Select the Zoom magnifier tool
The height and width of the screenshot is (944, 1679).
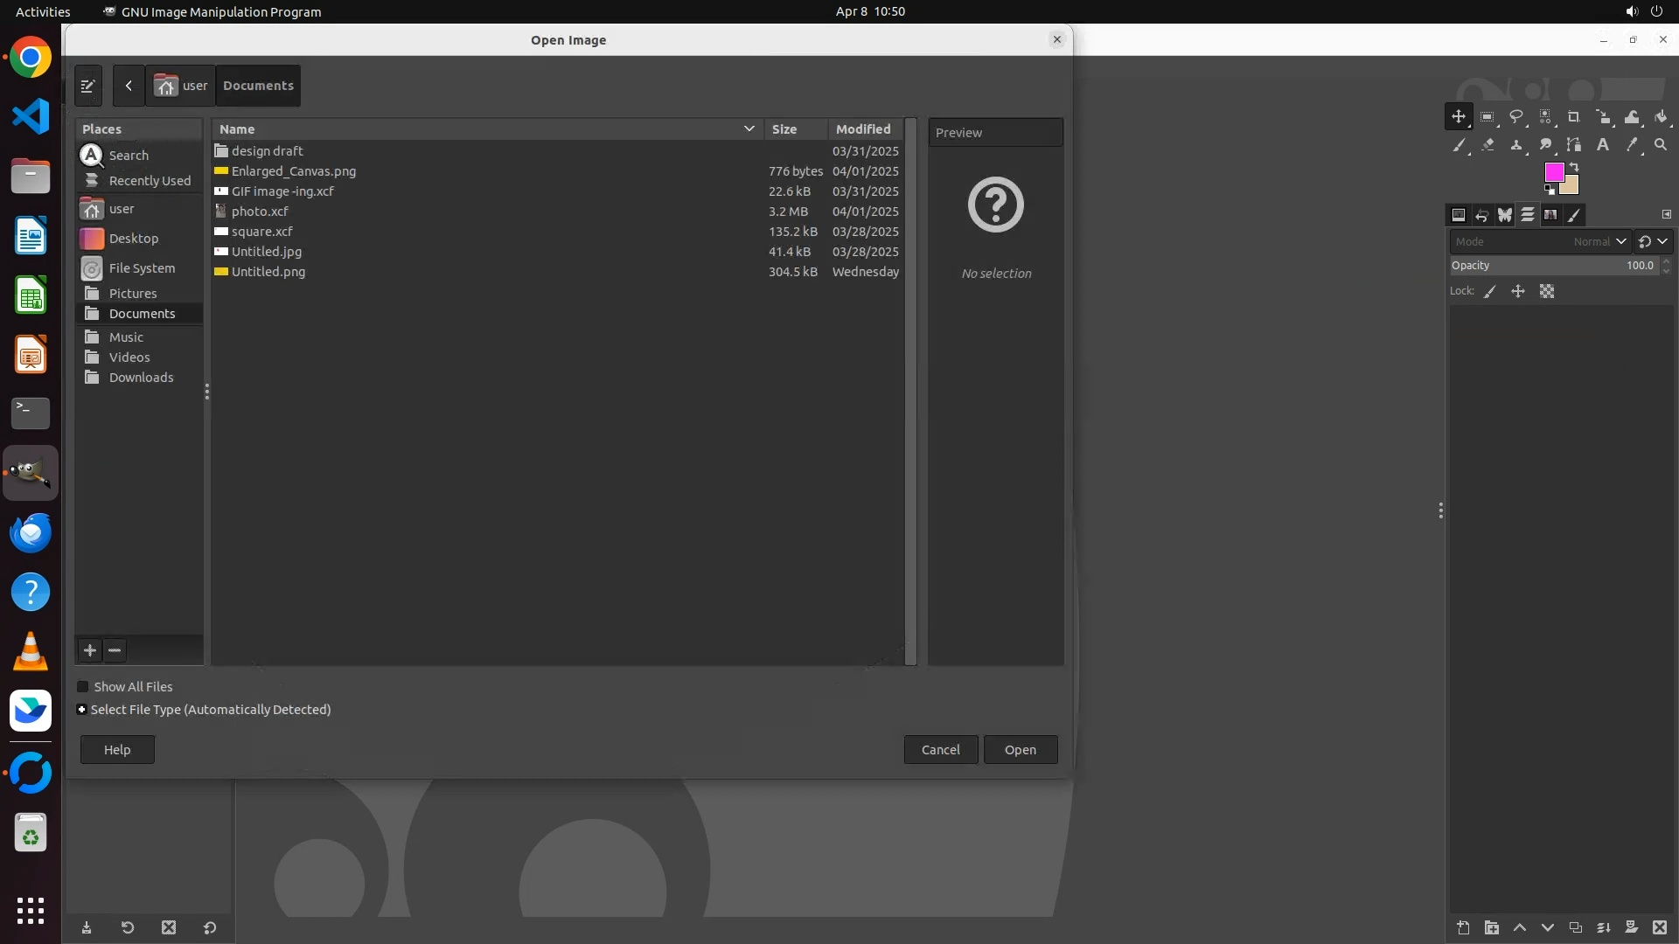pos(1661,145)
